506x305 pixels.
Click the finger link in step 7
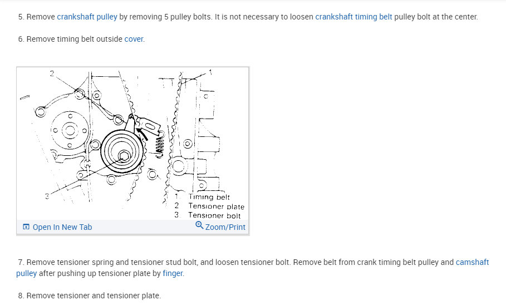tap(173, 273)
